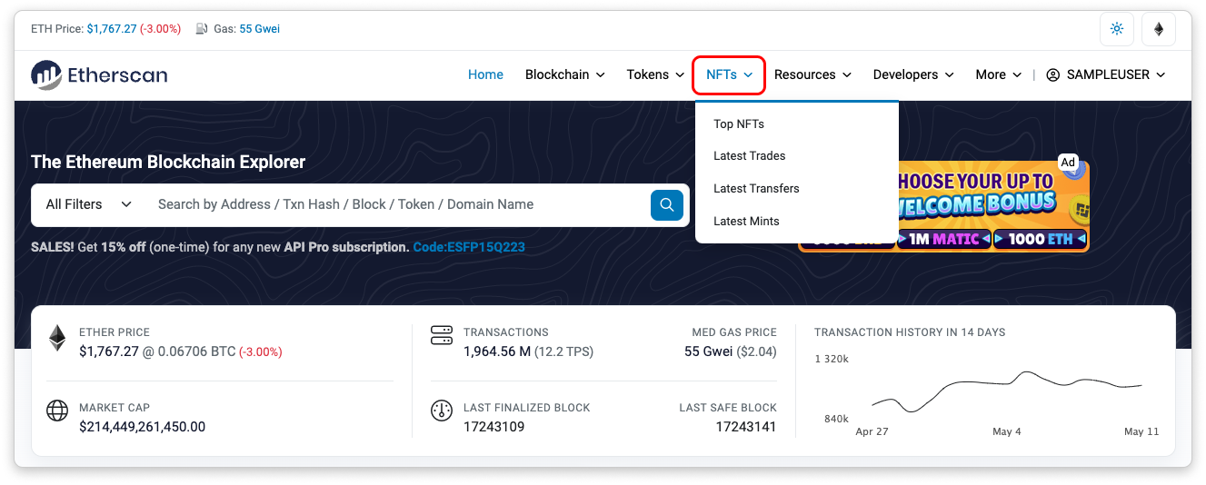Click the Last Finalized Block gauge icon
1206x485 pixels.
tap(441, 411)
